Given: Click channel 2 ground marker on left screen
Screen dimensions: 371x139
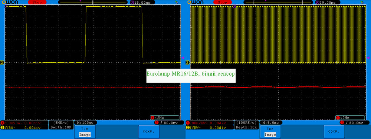Looking at the screenshot, I should 2,63.
